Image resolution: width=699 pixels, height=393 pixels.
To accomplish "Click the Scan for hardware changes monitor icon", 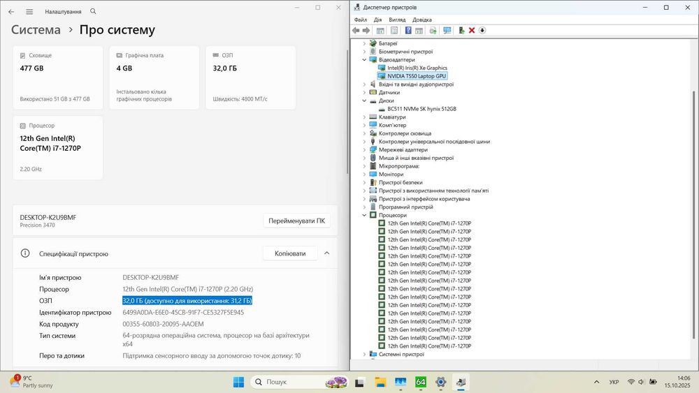I will pyautogui.click(x=447, y=30).
